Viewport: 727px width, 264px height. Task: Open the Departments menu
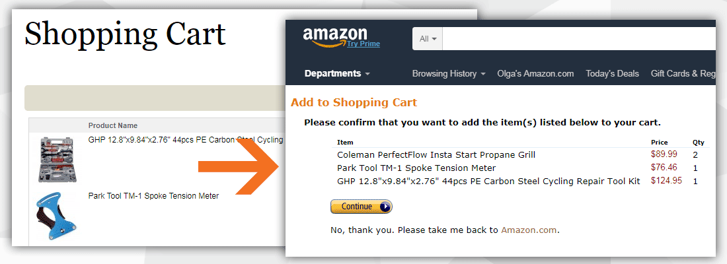[337, 73]
